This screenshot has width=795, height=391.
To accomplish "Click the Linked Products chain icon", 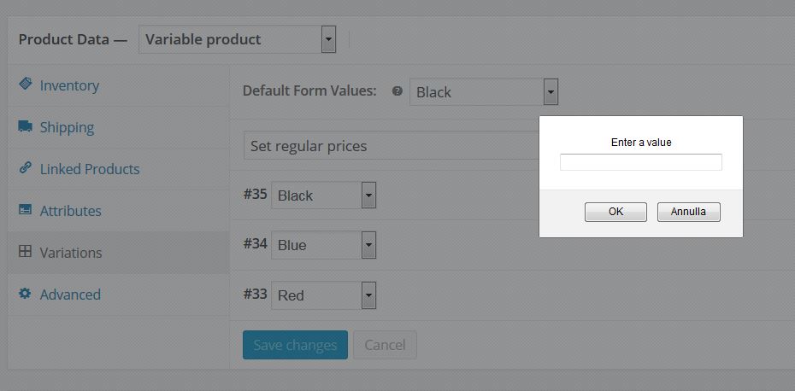I will [x=26, y=167].
